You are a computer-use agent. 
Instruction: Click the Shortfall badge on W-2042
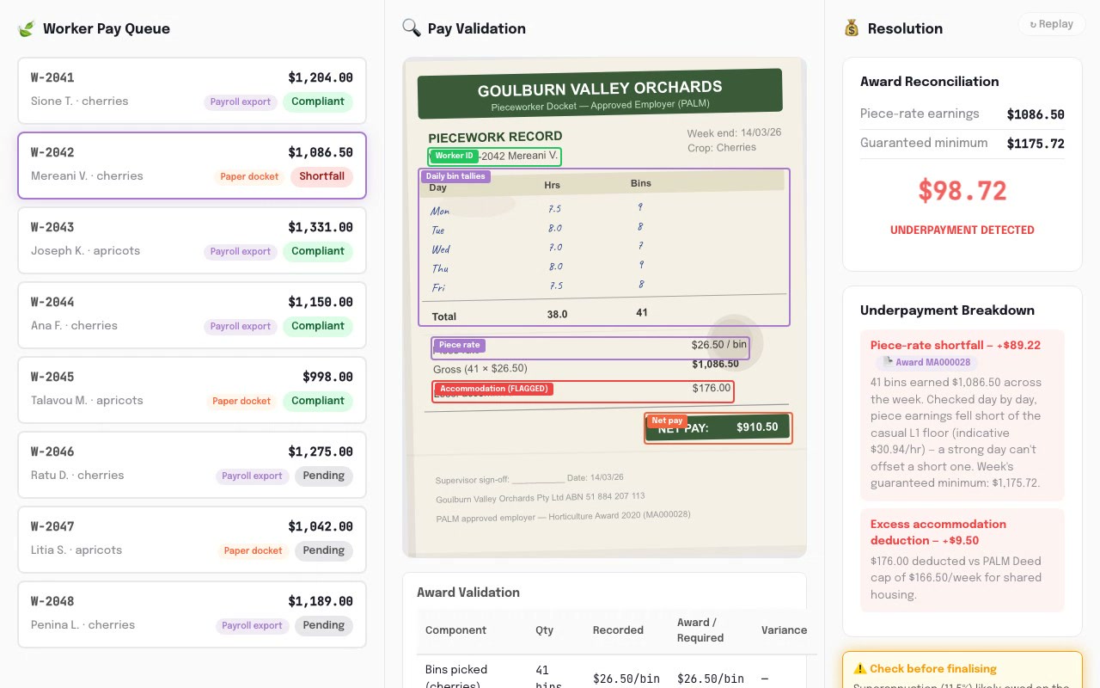321,176
